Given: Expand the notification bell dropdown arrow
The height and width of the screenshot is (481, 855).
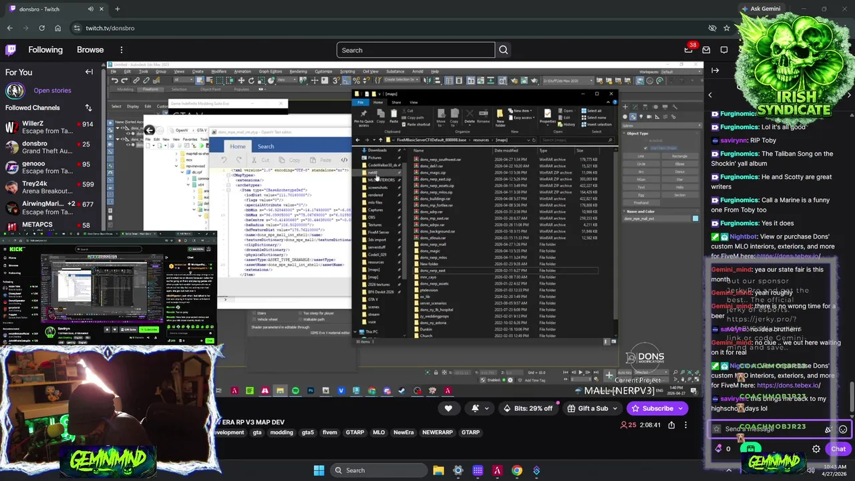Looking at the screenshot, I should [x=486, y=408].
